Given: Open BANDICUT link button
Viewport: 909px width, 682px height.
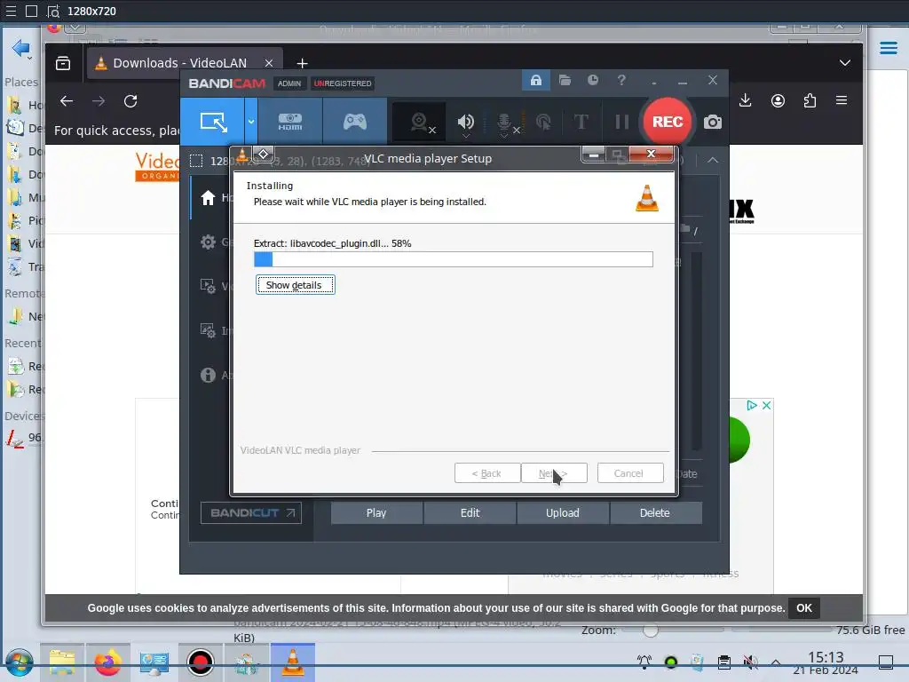Looking at the screenshot, I should pyautogui.click(x=251, y=512).
